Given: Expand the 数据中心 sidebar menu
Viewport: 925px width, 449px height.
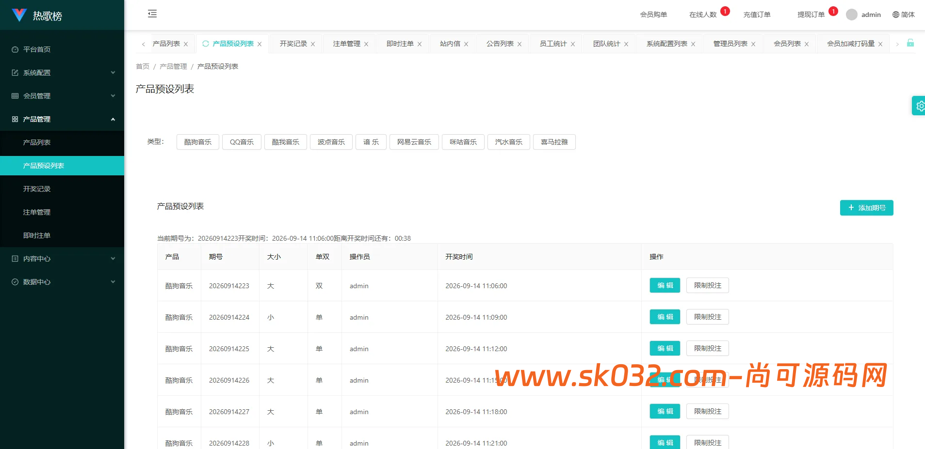Looking at the screenshot, I should click(62, 282).
